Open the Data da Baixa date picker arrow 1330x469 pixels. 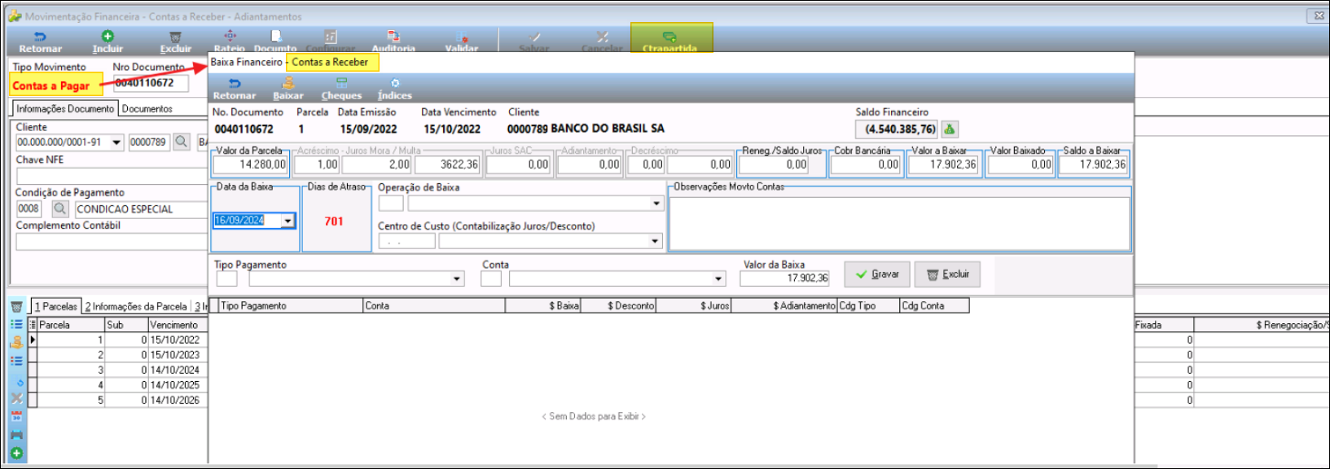coord(288,221)
